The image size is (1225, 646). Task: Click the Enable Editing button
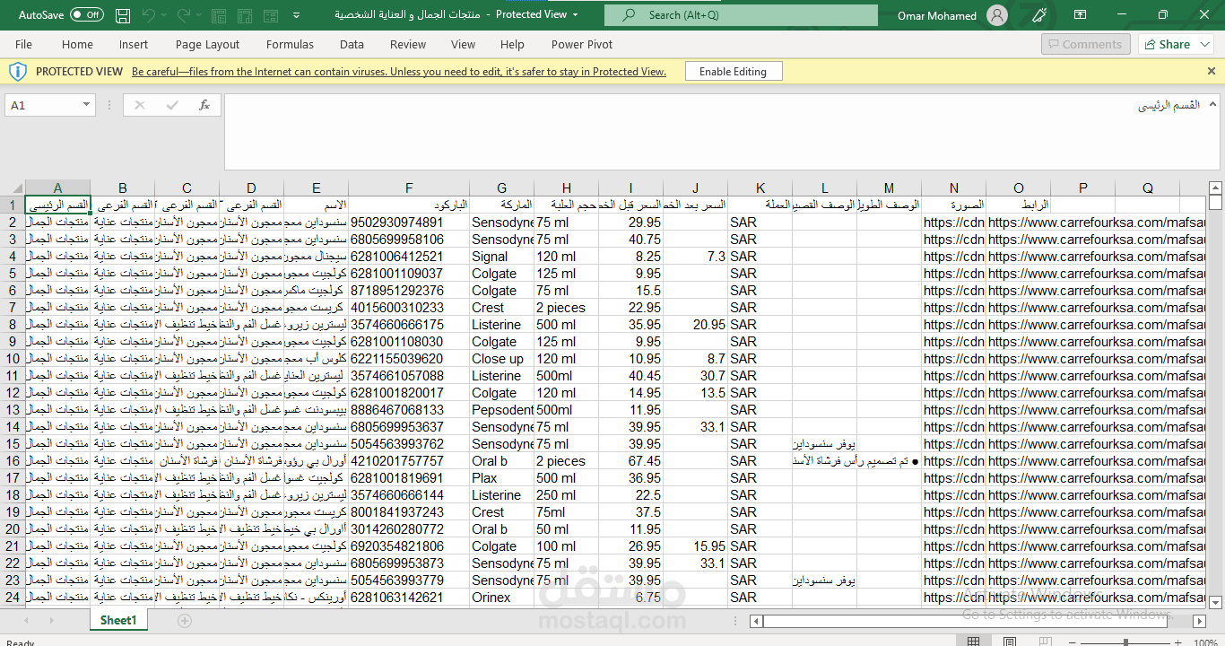click(x=734, y=72)
